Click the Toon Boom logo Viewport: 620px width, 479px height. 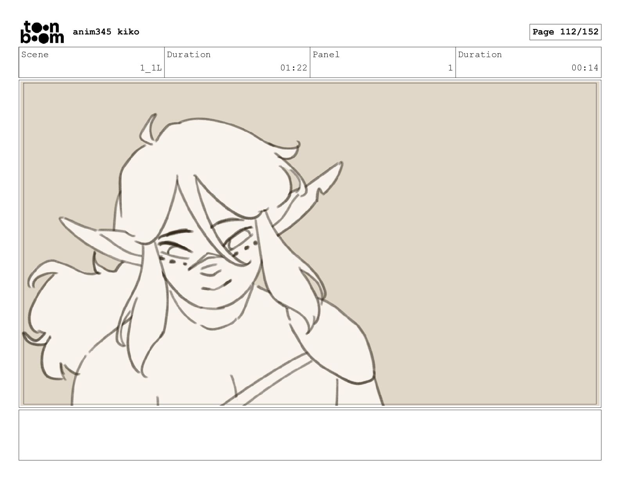tap(42, 32)
